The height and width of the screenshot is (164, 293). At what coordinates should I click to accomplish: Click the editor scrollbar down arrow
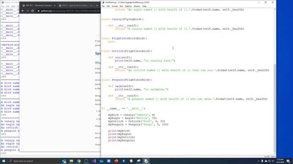click(275, 154)
